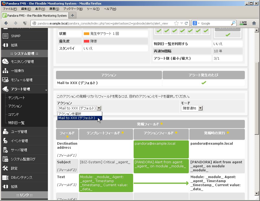The height and width of the screenshot is (201, 260).
Task: Click the 一括操作 hierarchy icon
Action: click(x=5, y=71)
